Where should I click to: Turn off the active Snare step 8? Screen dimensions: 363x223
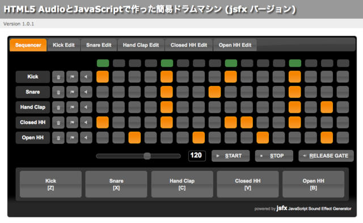click(x=214, y=92)
